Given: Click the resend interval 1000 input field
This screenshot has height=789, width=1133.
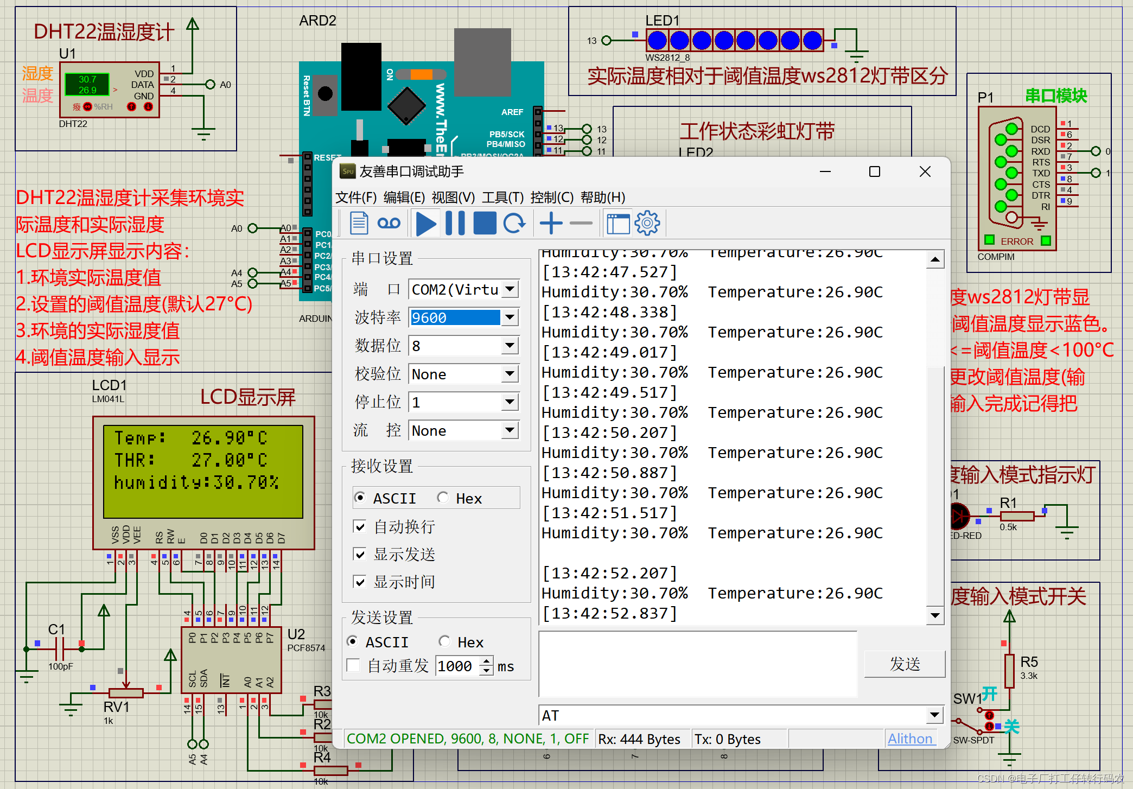Looking at the screenshot, I should pos(458,665).
